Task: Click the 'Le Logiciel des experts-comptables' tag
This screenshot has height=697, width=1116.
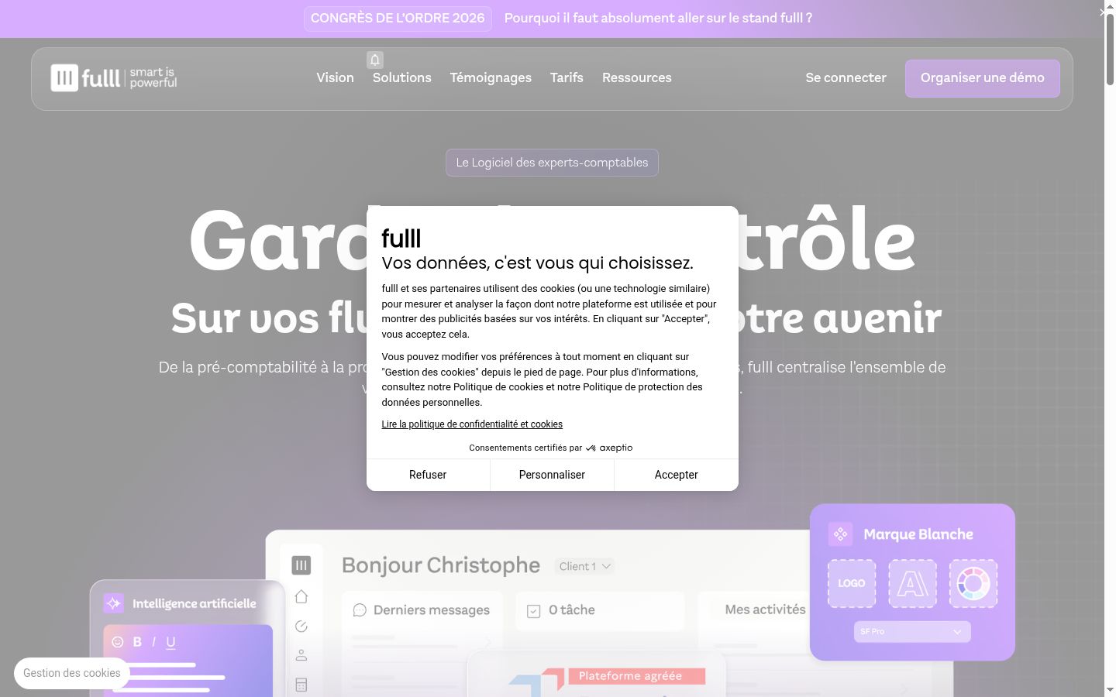Action: (552, 163)
